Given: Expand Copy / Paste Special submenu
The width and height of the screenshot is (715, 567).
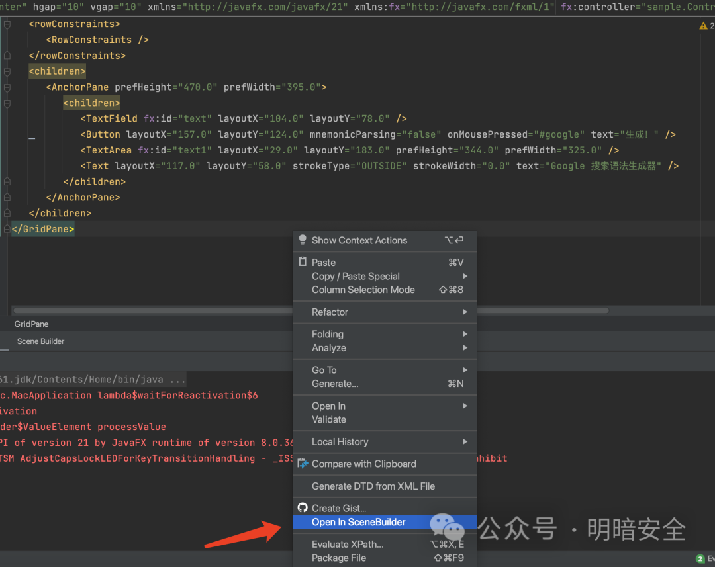Looking at the screenshot, I should [385, 276].
